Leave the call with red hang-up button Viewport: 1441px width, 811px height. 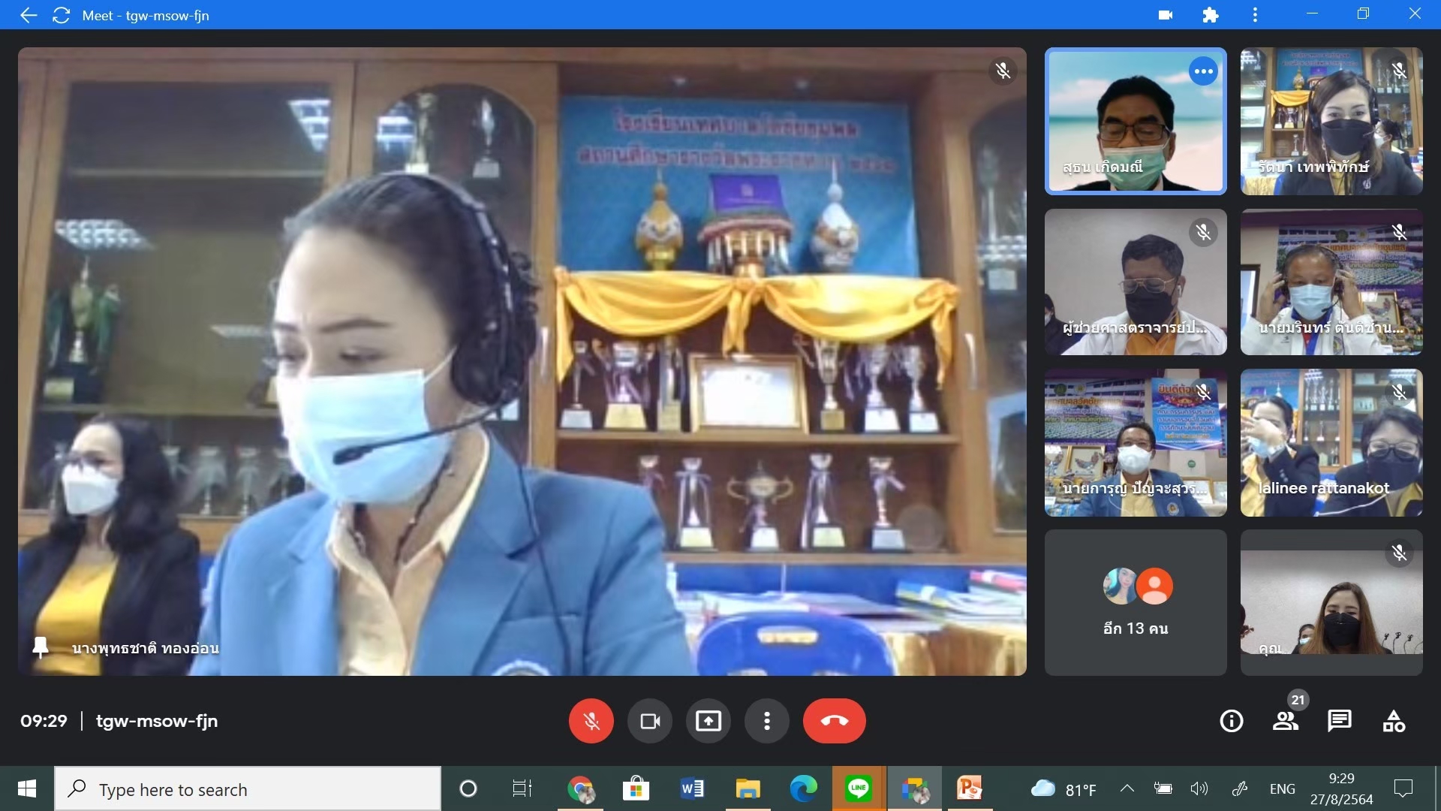(x=834, y=721)
